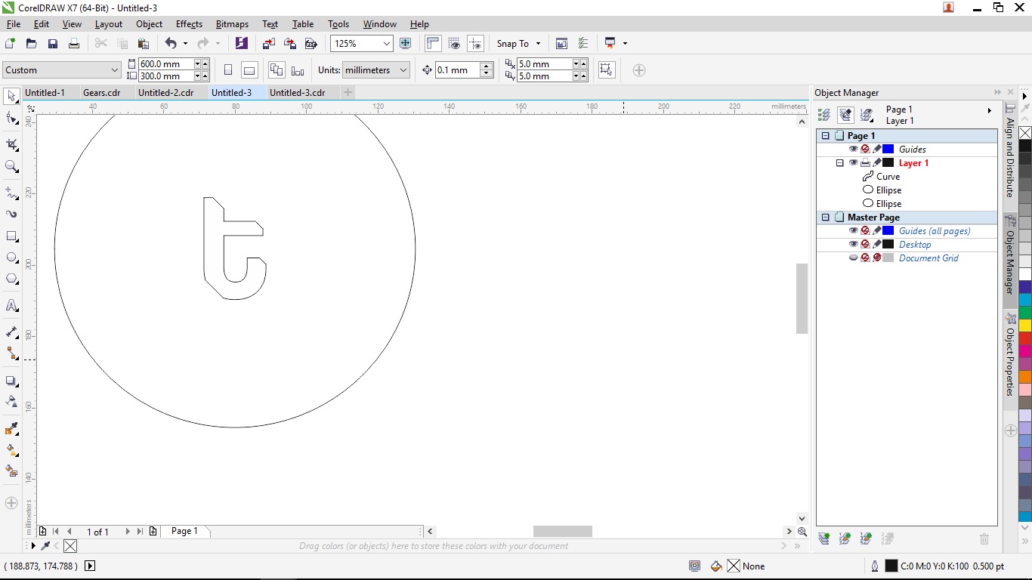Open the zoom level dropdown showing 125%
This screenshot has width=1032, height=580.
pyautogui.click(x=387, y=44)
